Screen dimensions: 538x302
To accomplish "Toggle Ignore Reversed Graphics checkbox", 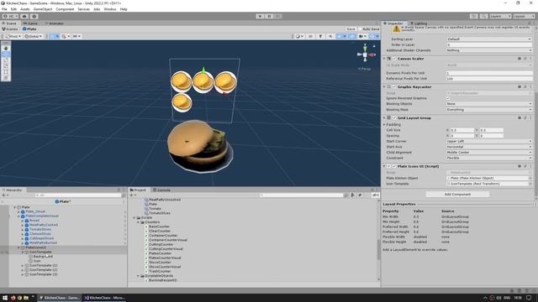I will pos(448,98).
